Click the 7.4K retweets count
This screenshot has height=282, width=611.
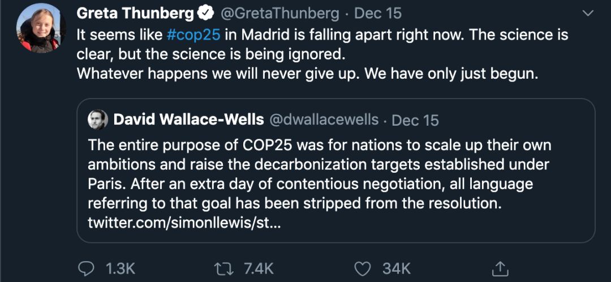tap(259, 268)
